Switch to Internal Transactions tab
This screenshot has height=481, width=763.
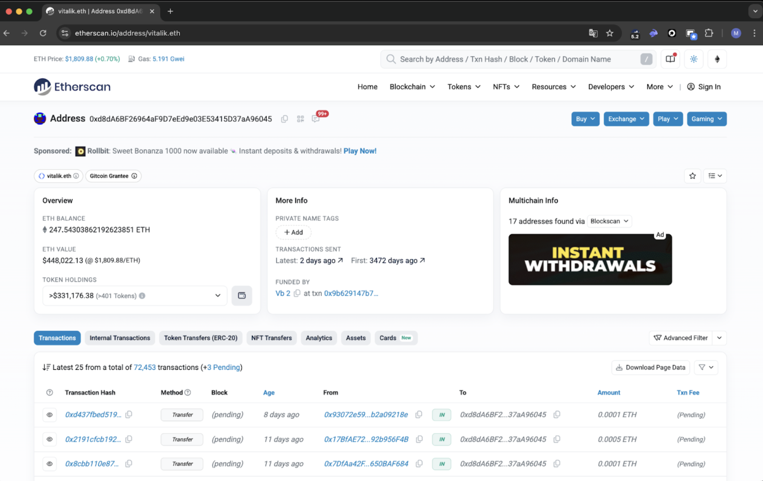tap(120, 338)
